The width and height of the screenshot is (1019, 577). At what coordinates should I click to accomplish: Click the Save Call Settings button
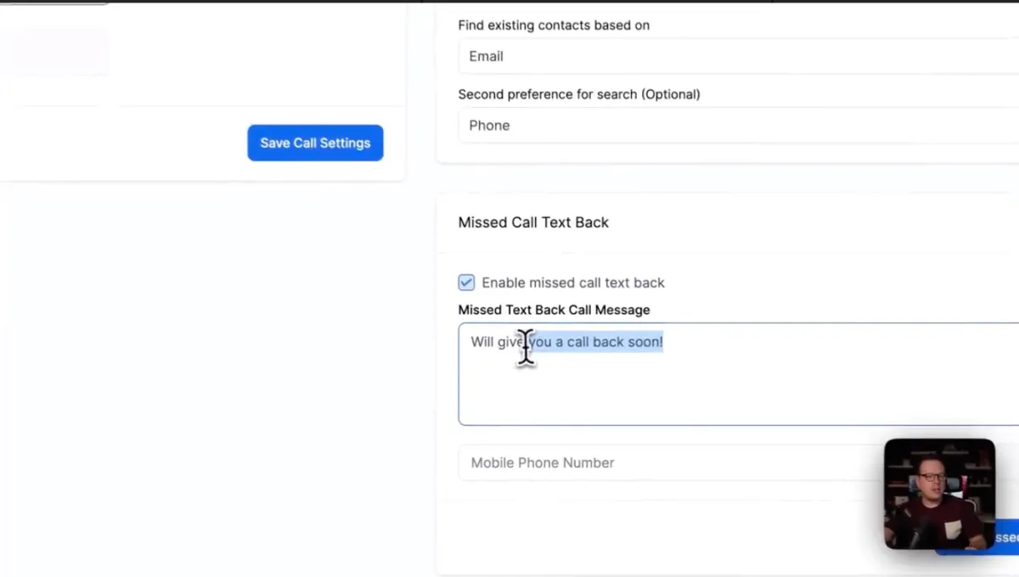(315, 143)
